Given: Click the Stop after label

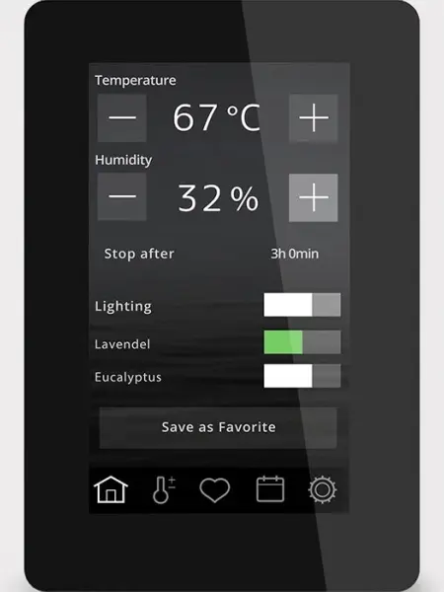Looking at the screenshot, I should (x=139, y=254).
